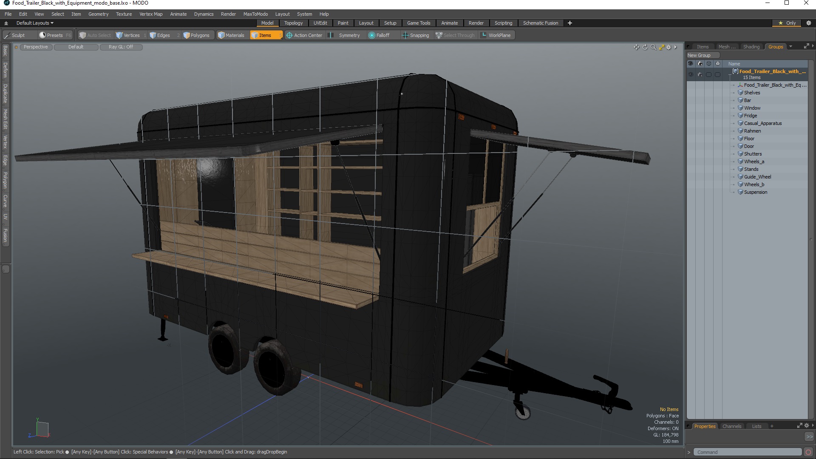Open the Game Tools layout
816x459 pixels.
pos(419,23)
